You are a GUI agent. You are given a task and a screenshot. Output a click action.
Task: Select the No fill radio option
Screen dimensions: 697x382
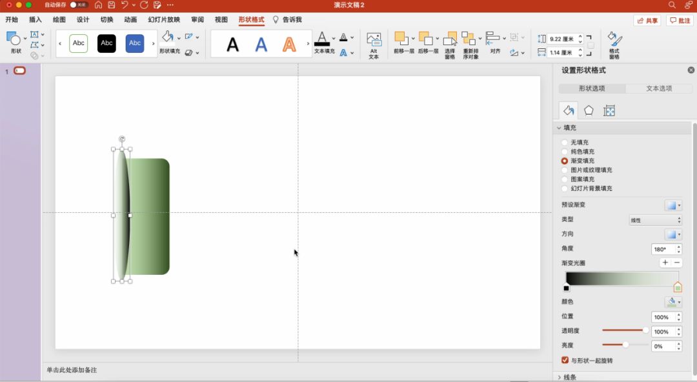pos(565,143)
